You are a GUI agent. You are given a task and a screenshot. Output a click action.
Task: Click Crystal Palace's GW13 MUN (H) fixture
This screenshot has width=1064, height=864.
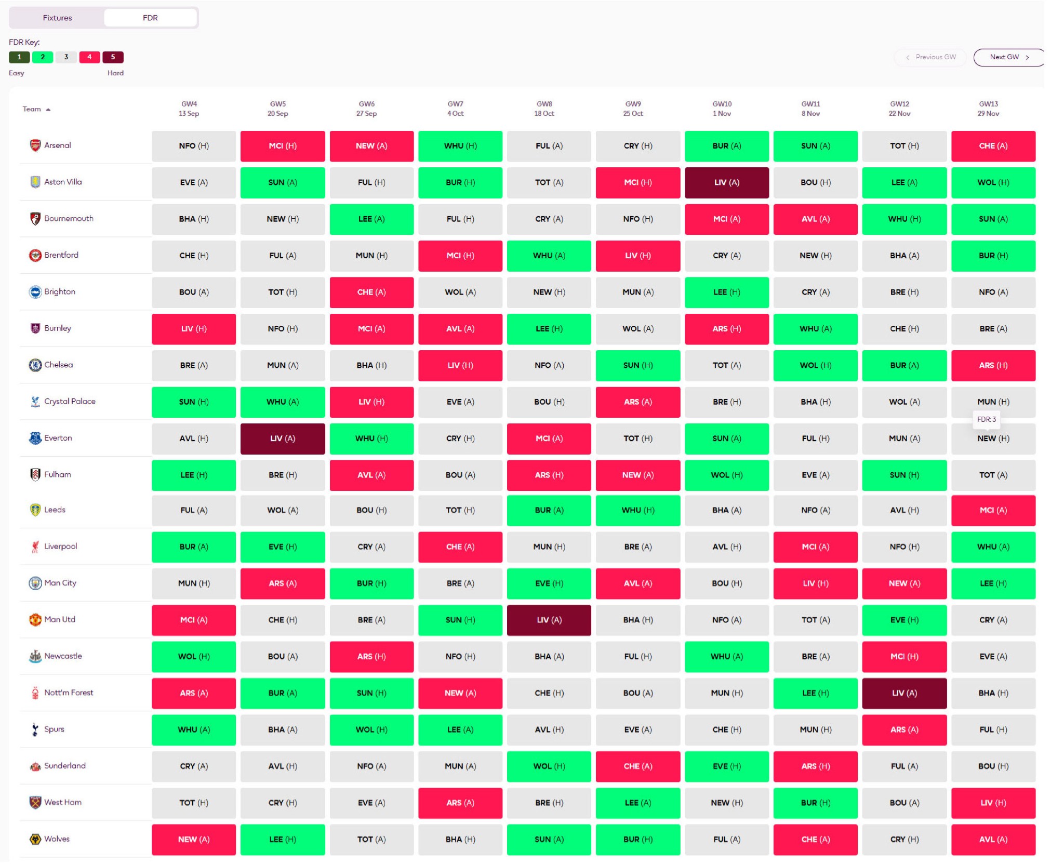pos(993,402)
